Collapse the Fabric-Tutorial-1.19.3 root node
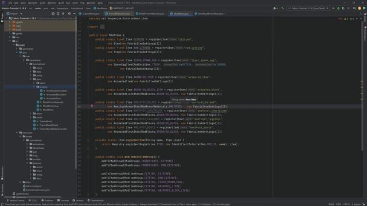The height and width of the screenshot is (206, 367). 6,18
